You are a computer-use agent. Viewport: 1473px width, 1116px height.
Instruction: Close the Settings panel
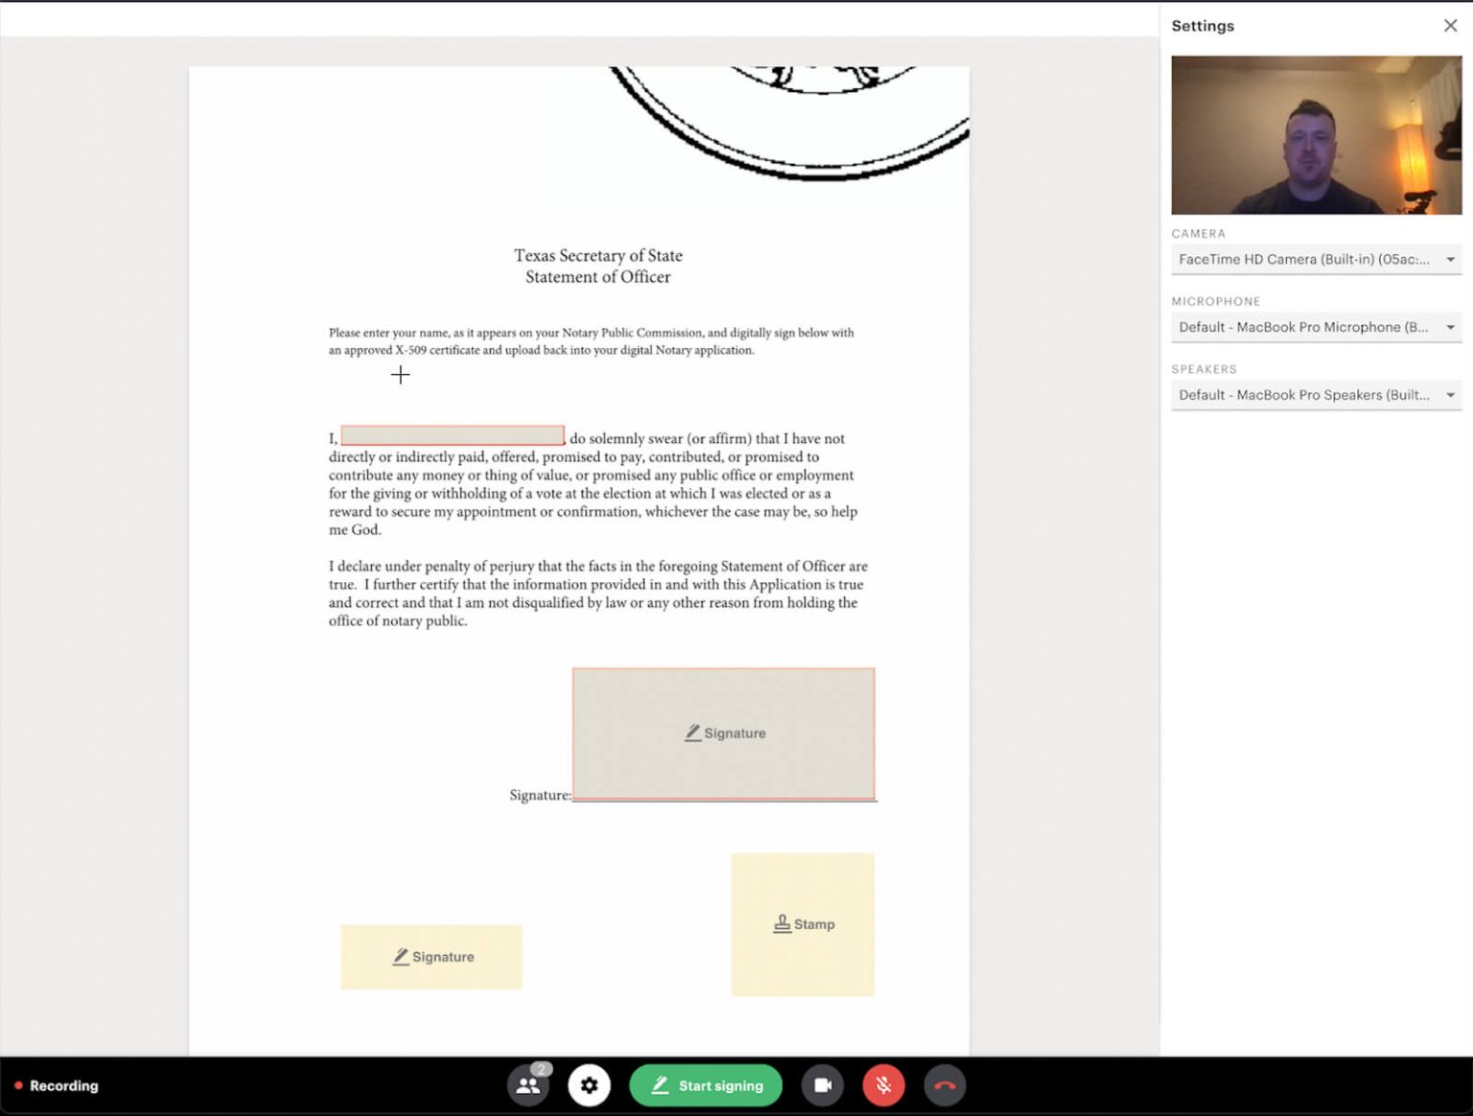point(1449,25)
